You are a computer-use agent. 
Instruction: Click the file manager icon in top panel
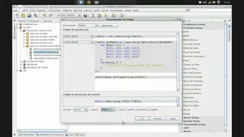[96, 2]
